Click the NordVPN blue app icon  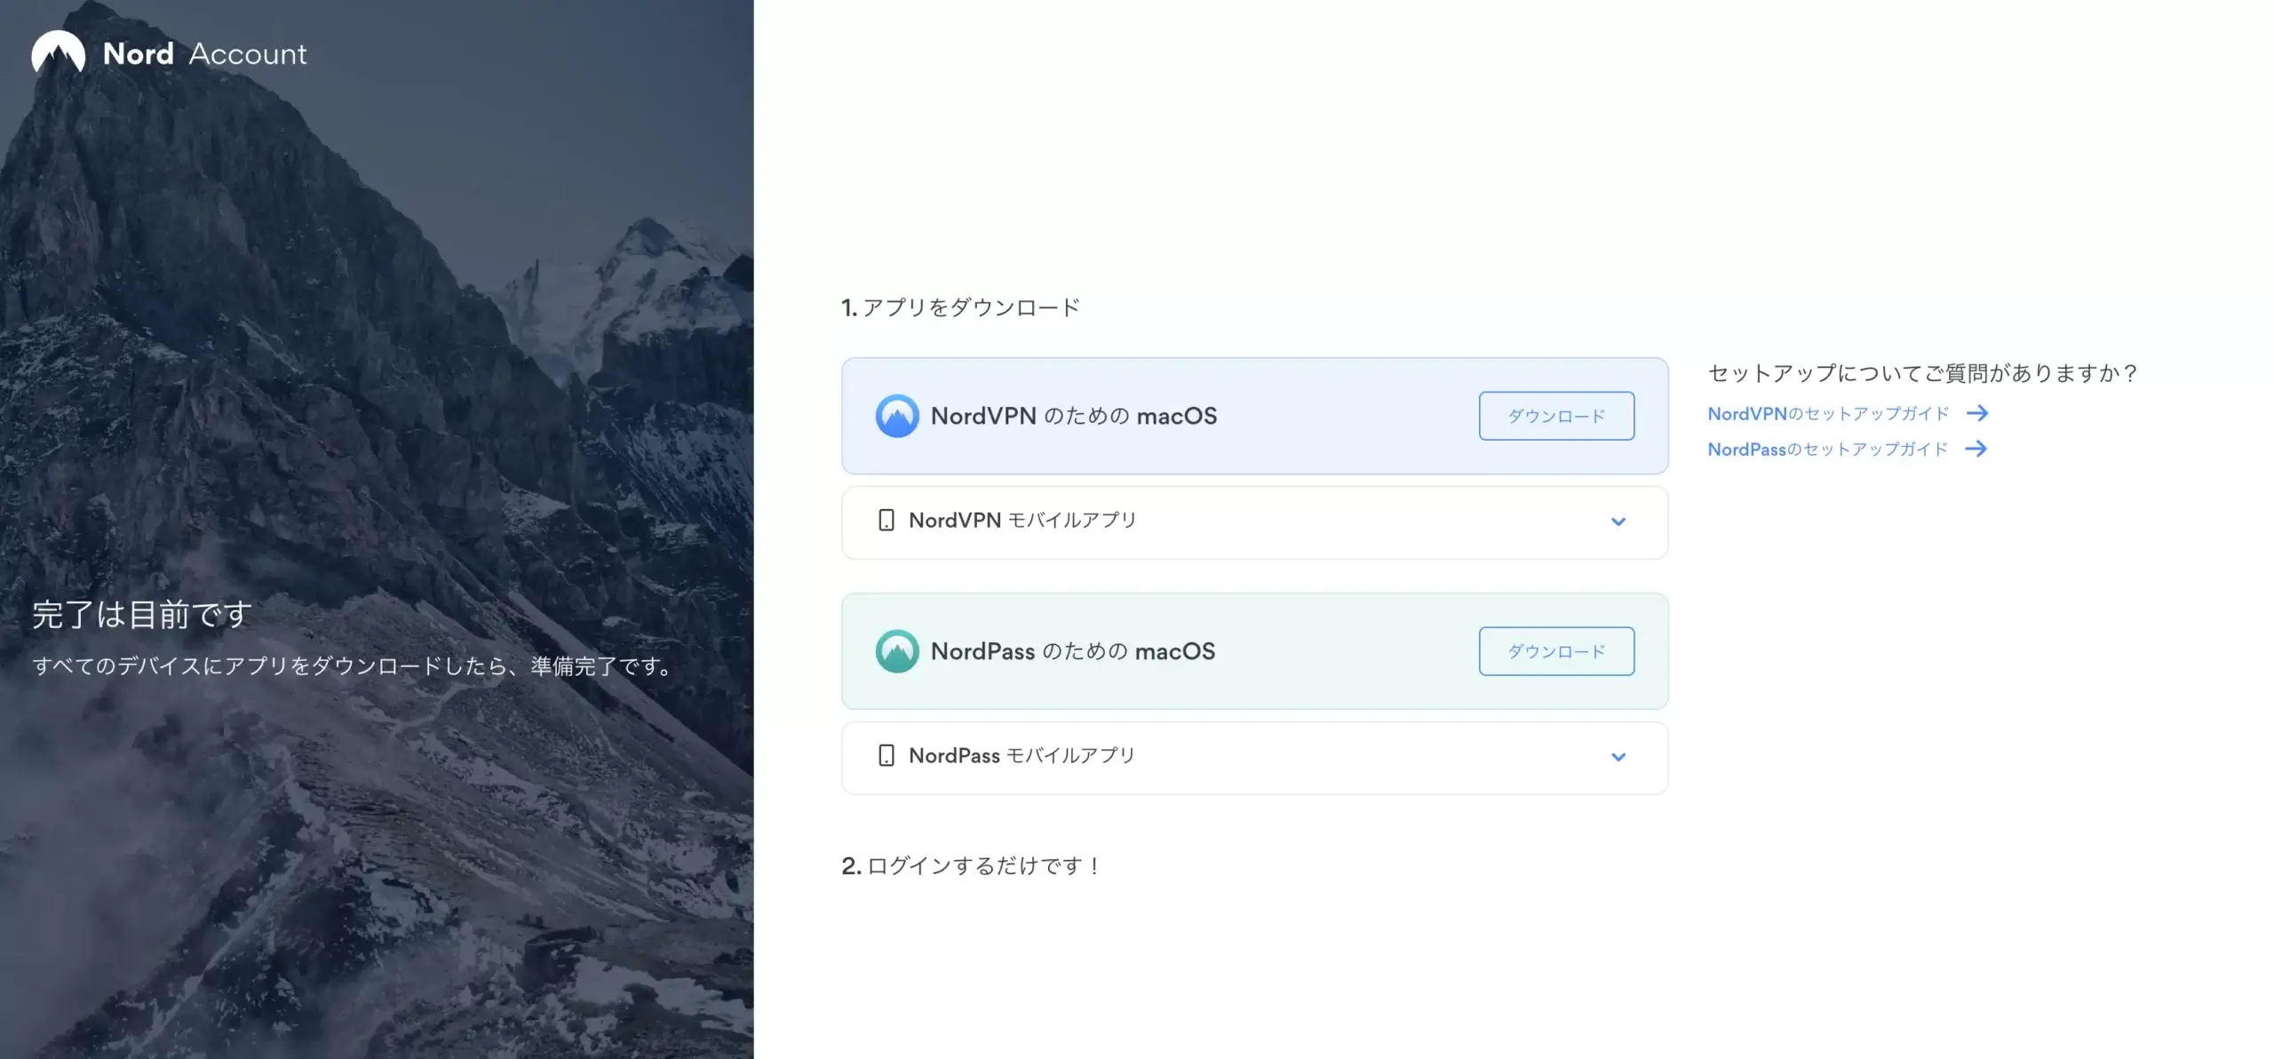pos(897,416)
